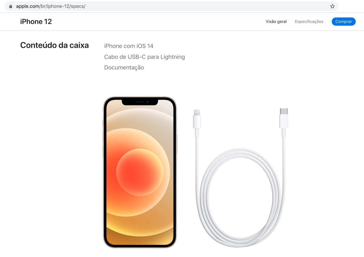Click the bottom edge of the iPhone display
The image size is (364, 257).
coord(140,244)
